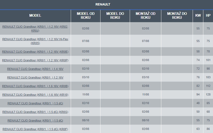Select the 112 HP value in KR0B row
This screenshot has width=213, height=133.
pyautogui.click(x=208, y=86)
